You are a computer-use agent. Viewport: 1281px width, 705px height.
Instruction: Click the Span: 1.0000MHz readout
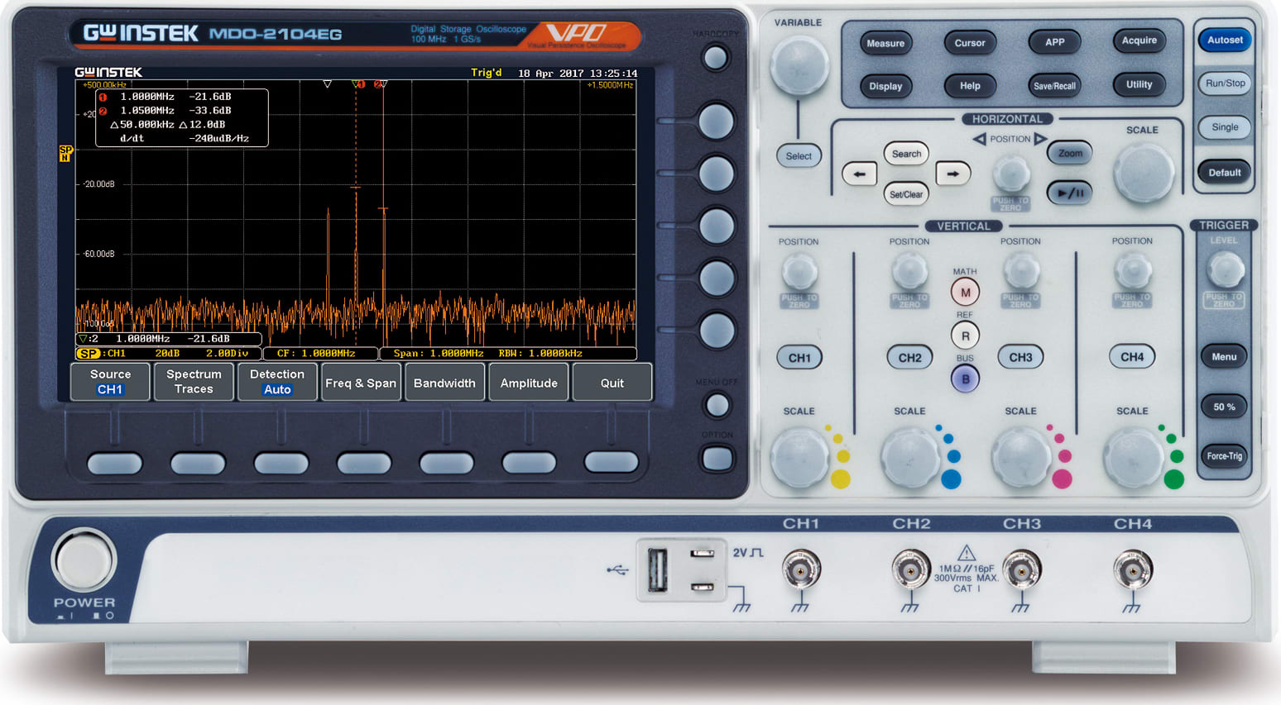coord(438,353)
